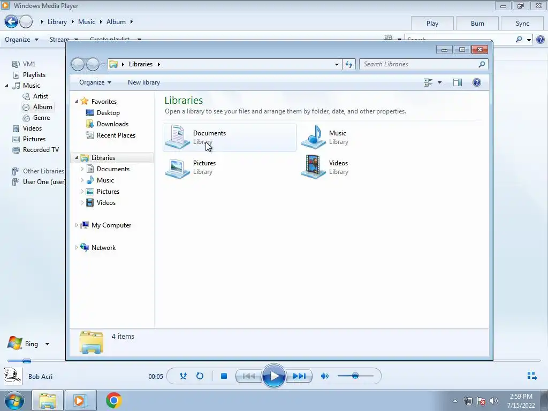548x411 pixels.
Task: Toggle shuffle in Media Player
Action: (183, 376)
